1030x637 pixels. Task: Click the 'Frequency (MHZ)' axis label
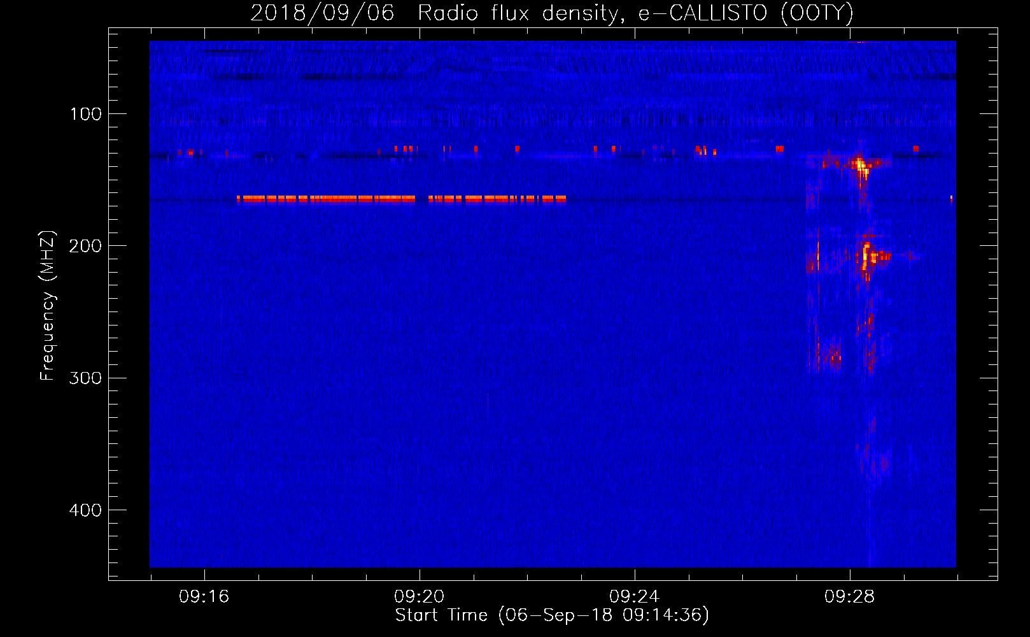pyautogui.click(x=48, y=306)
